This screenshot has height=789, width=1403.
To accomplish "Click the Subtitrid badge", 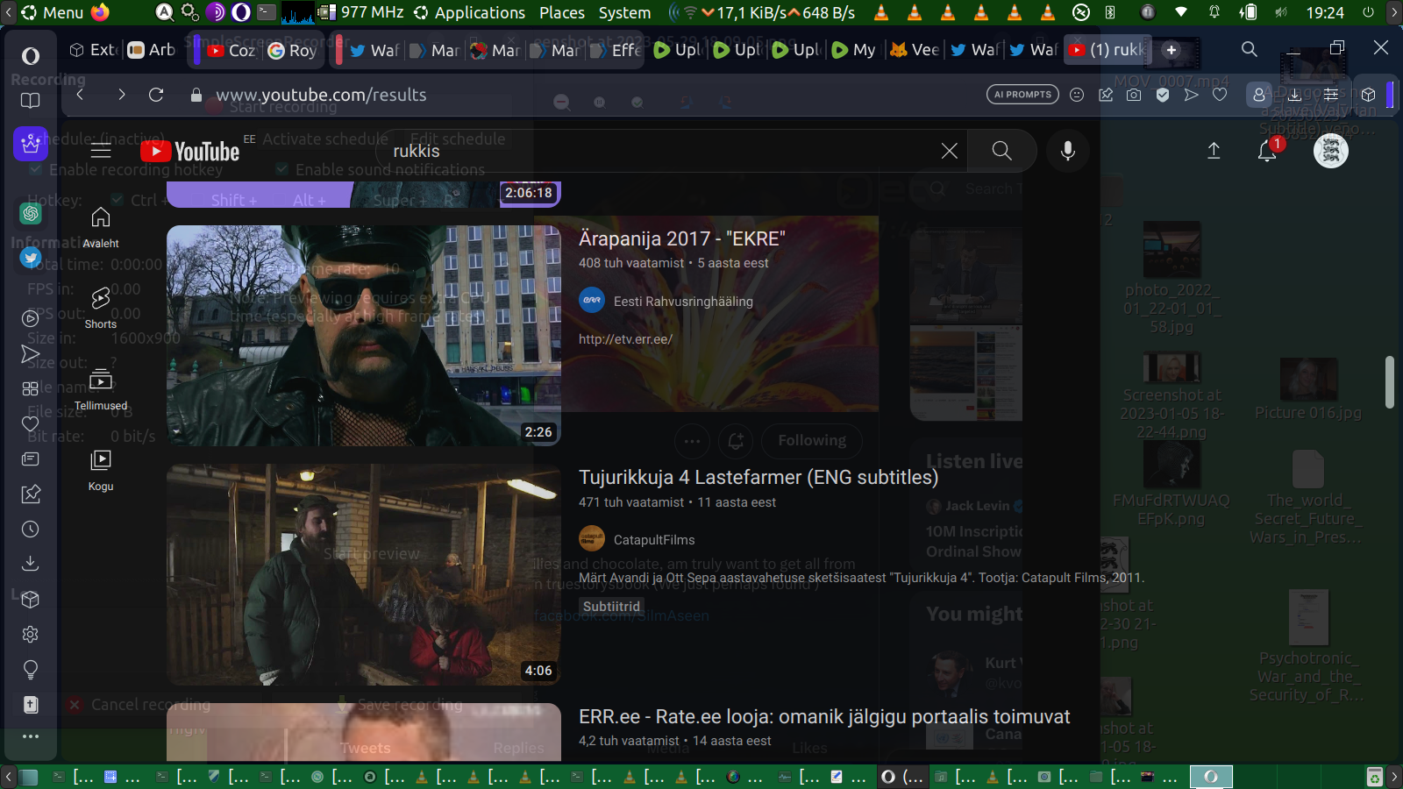I will point(611,607).
